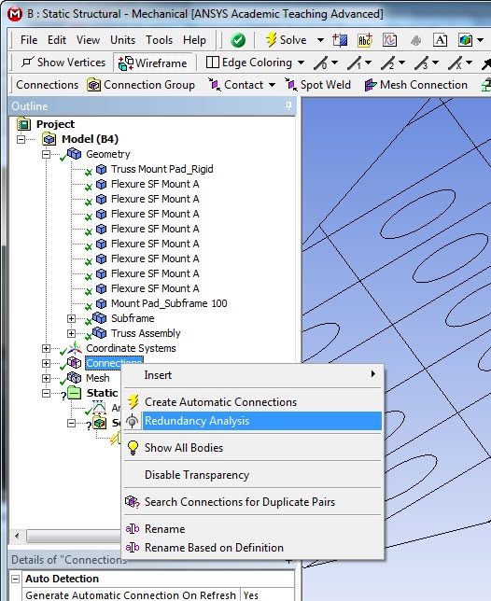491x601 pixels.
Task: Click the Static Structural folder icon
Action: [75, 393]
